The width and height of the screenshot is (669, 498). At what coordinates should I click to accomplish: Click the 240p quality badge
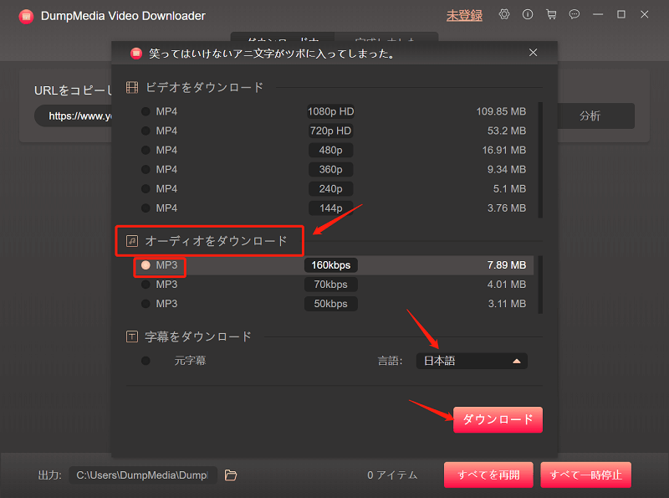click(330, 189)
